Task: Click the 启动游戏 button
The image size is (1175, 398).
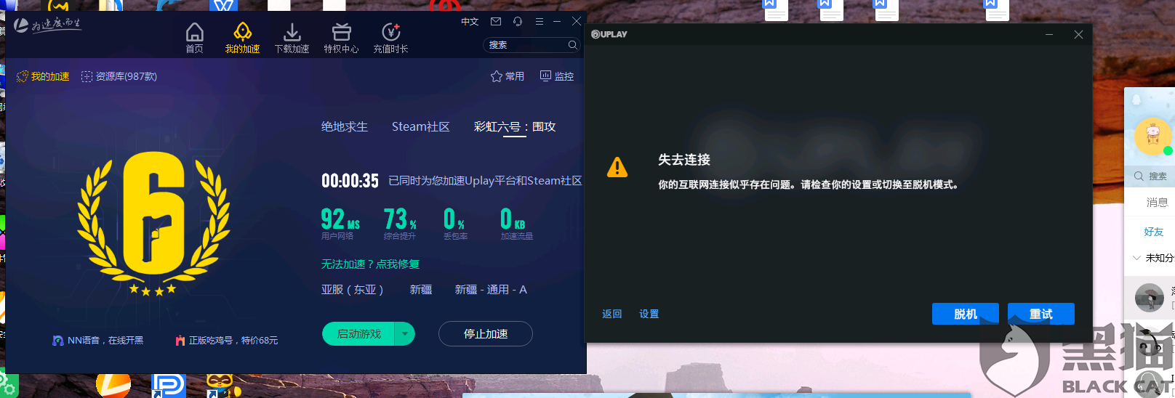Action: [x=358, y=334]
